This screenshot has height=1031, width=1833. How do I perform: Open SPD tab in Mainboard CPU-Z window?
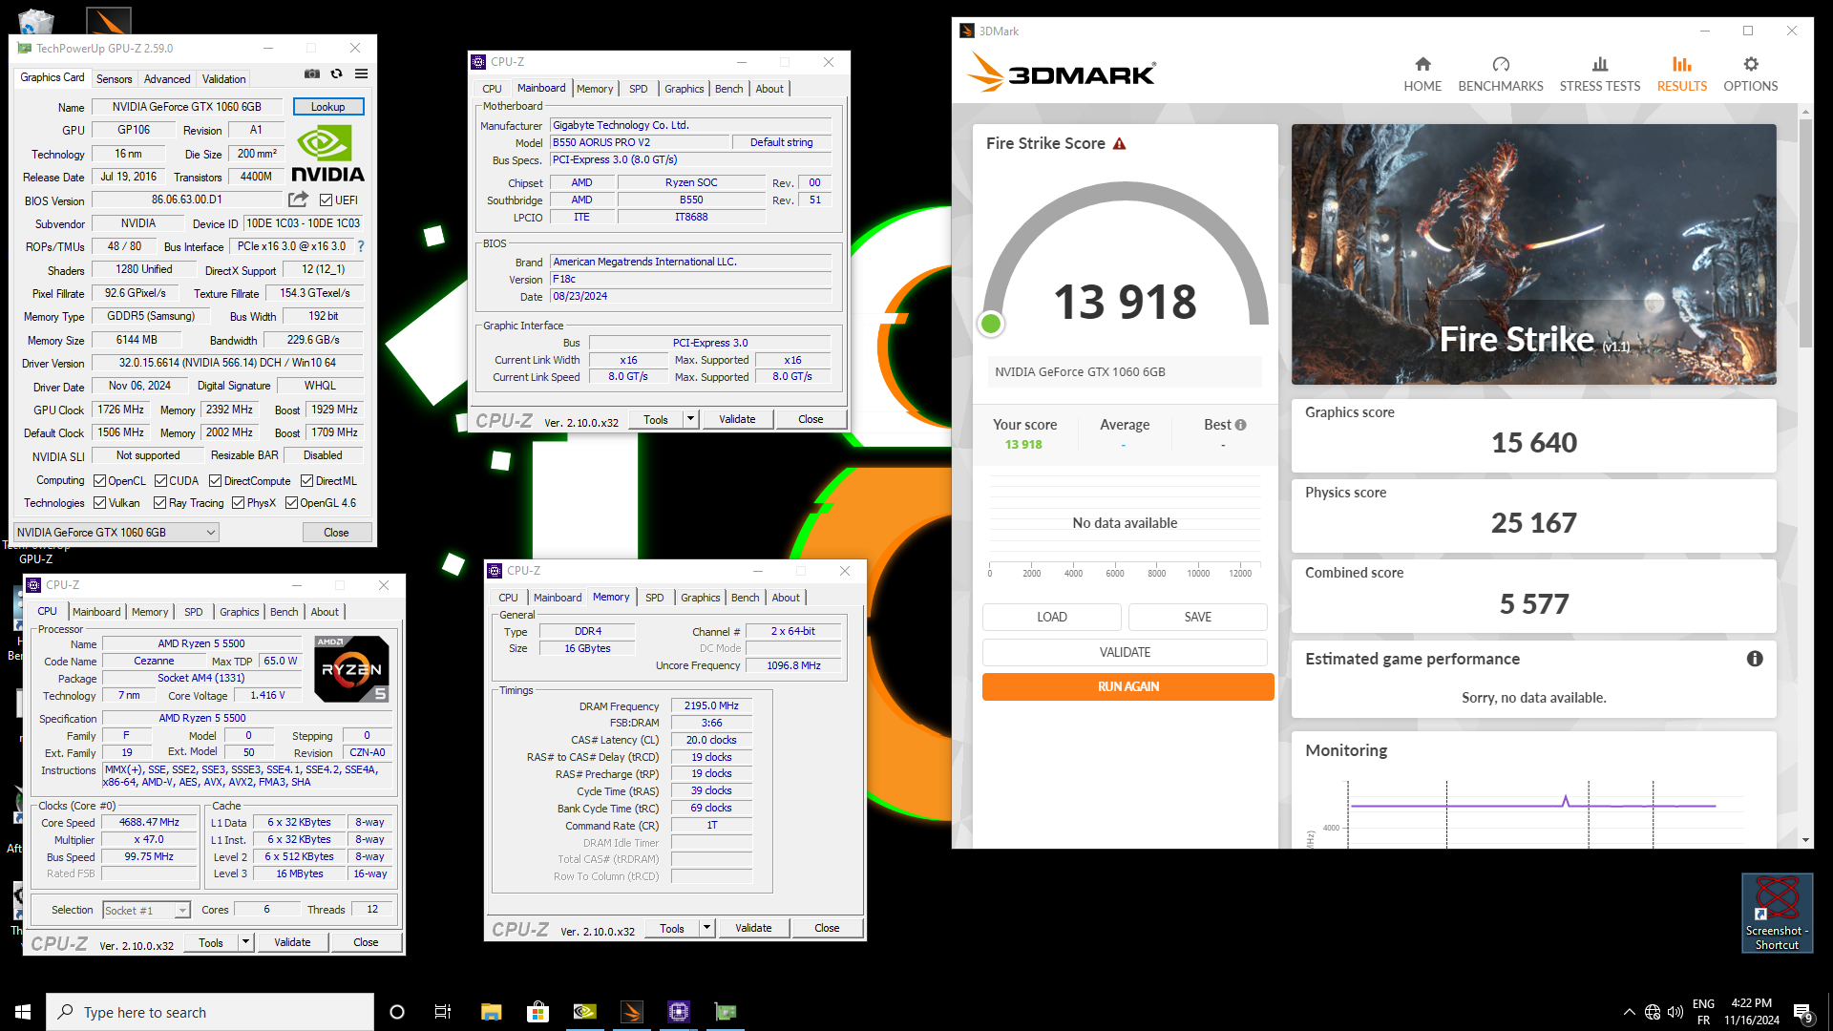[639, 89]
